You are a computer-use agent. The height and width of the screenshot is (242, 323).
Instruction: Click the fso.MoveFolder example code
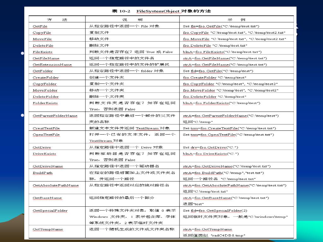point(231,90)
